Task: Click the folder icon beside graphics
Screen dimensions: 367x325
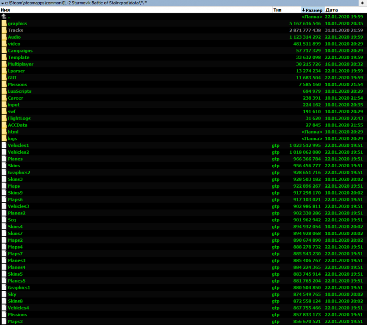Action: (4, 23)
